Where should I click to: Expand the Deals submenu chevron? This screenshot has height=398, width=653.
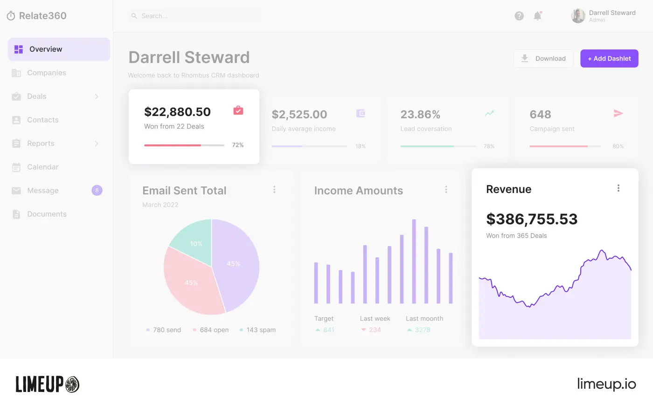[x=97, y=96]
